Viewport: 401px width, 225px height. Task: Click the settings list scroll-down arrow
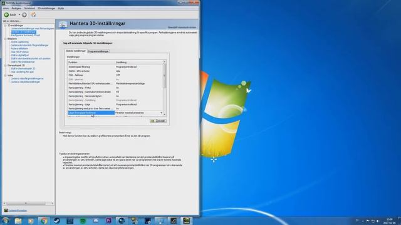pos(164,114)
